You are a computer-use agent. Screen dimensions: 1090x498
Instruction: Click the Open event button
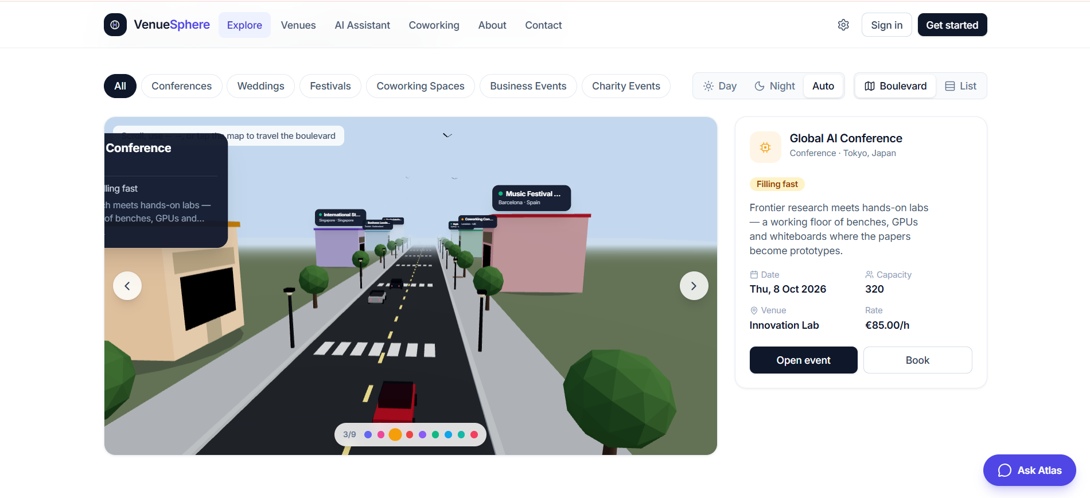804,360
